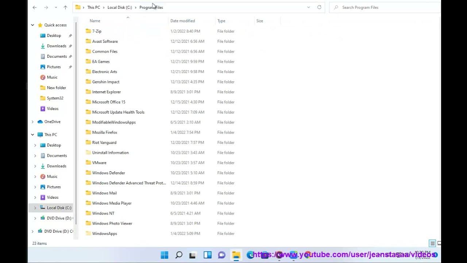Collapse the Quick access tree node

point(32,25)
